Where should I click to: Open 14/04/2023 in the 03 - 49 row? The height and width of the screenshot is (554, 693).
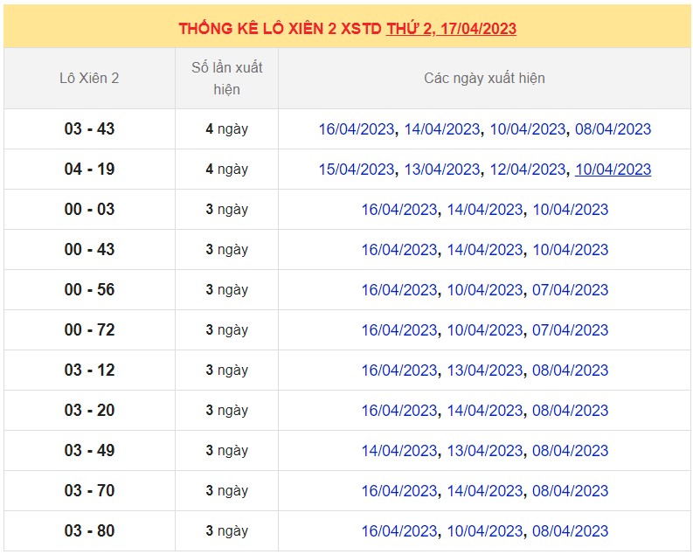[x=398, y=451]
